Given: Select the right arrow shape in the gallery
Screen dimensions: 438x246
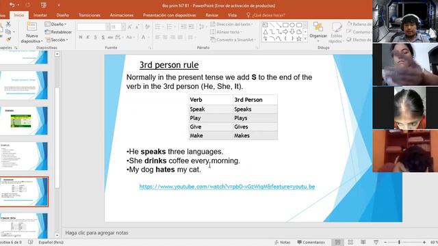Looking at the screenshot, I should click(285, 32).
